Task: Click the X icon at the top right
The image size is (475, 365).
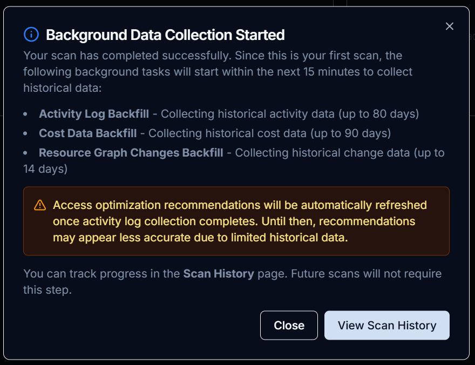Action: click(x=450, y=26)
